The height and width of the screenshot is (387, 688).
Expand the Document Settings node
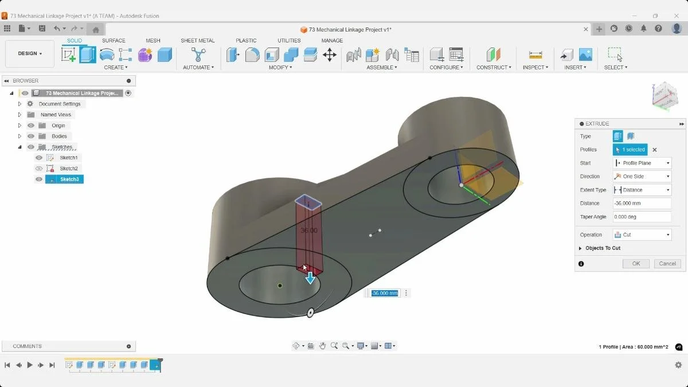tap(19, 104)
